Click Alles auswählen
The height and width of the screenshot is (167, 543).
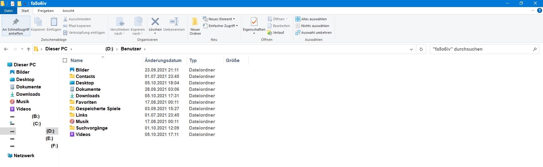pyautogui.click(x=311, y=19)
